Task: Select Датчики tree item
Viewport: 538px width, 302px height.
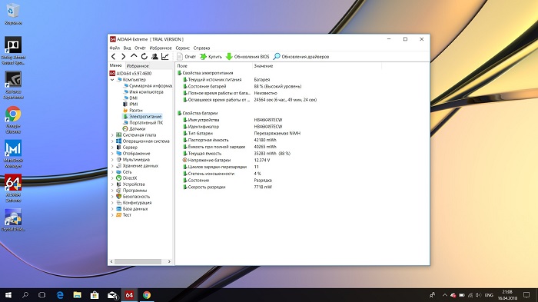Action: click(134, 129)
